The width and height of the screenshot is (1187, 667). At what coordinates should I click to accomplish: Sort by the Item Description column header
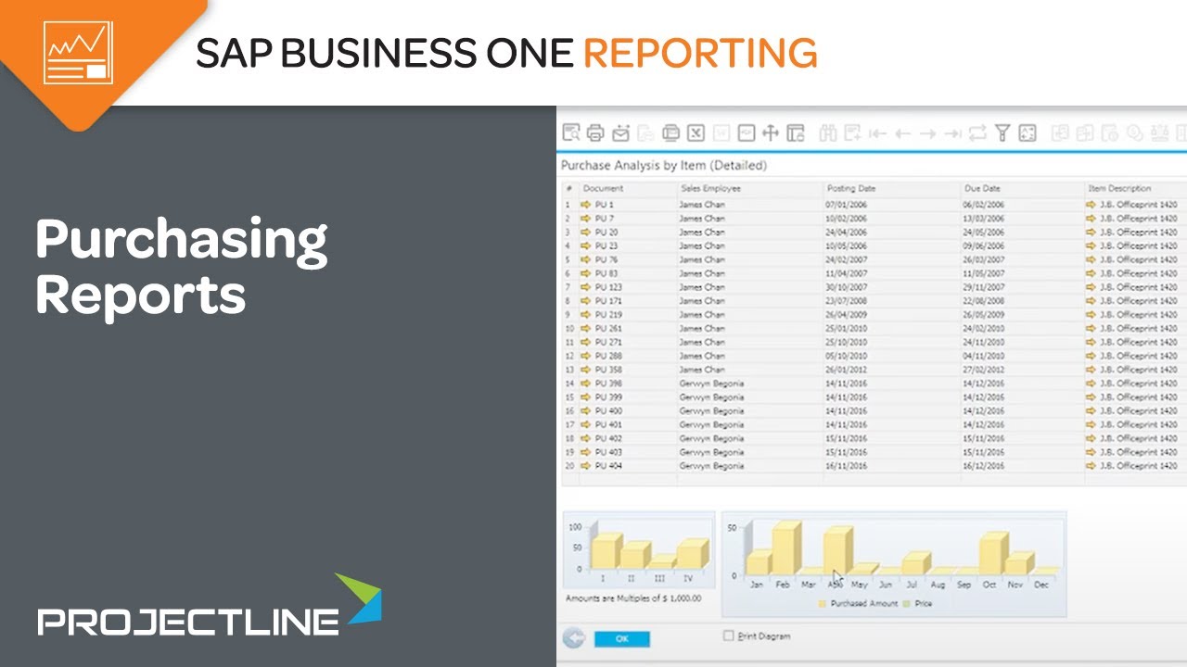coord(1136,188)
